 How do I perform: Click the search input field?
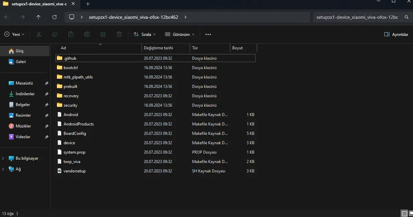357,17
